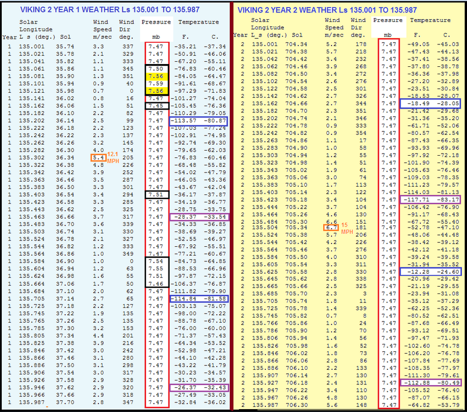Click temperature -80.87 C
This screenshot has width=467, height=412.
(215, 121)
